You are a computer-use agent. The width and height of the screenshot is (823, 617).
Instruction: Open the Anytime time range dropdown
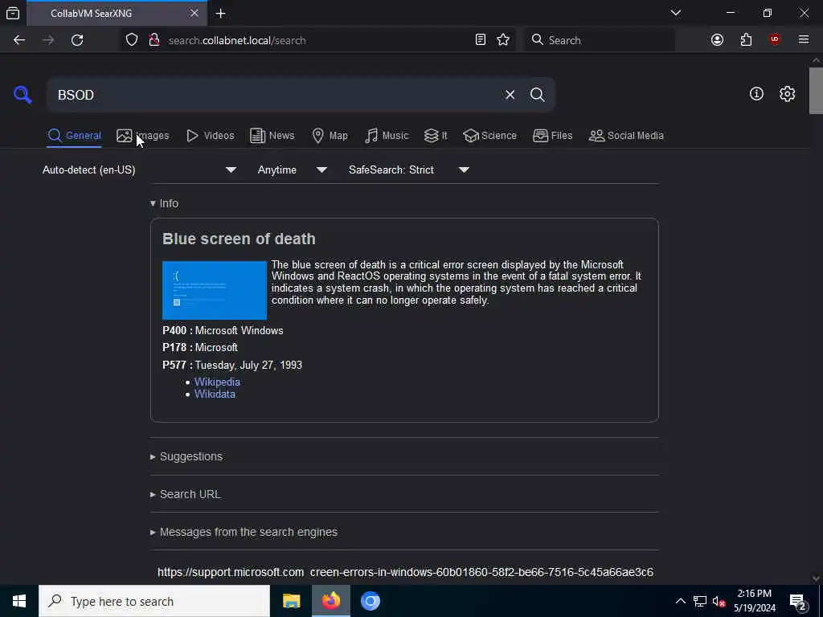coord(292,170)
